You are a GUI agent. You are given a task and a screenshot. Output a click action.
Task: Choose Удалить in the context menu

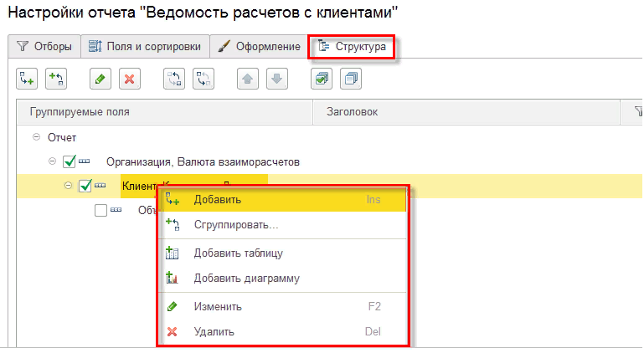pos(214,331)
